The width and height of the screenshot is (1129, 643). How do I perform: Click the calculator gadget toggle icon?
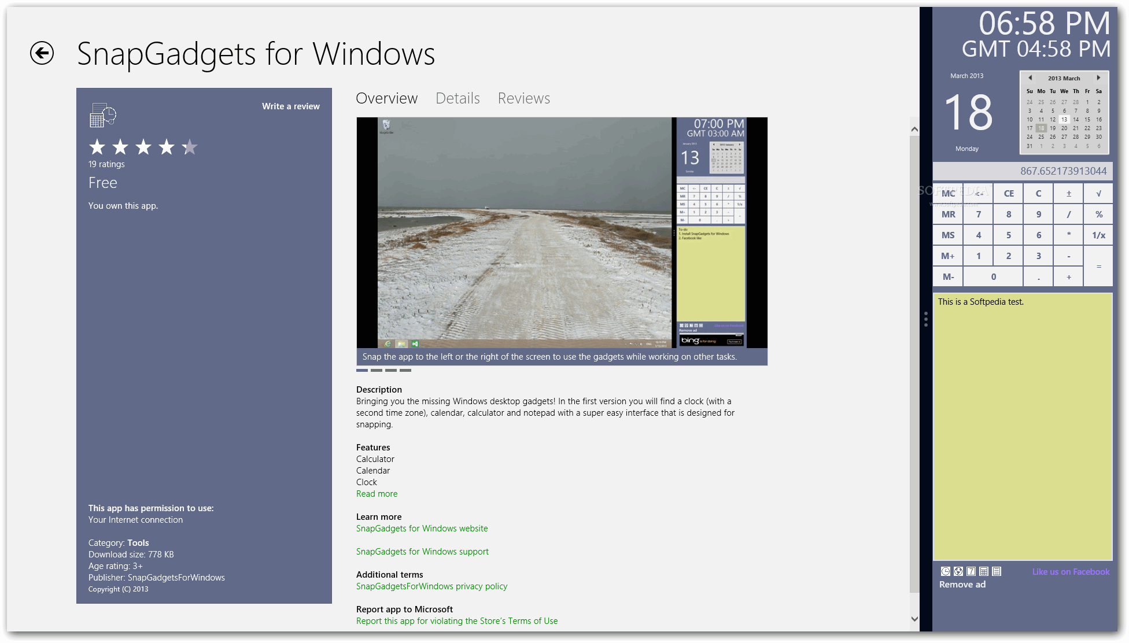[984, 571]
